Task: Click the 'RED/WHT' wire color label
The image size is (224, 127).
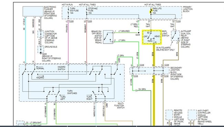Action: 85,28
